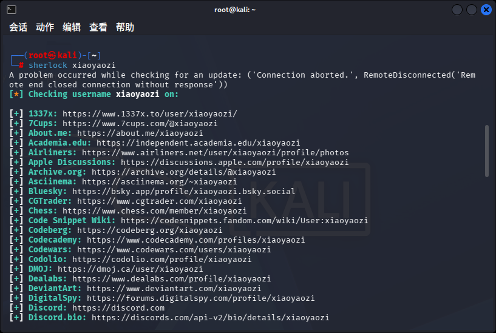The height and width of the screenshot is (333, 496).
Task: Click the 'xiaoyaozi' argument after sherlock
Action: click(94, 66)
